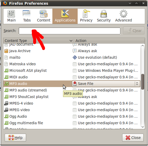
Task: Click 'Use evolution (default)' action text
Action: coord(97,57)
